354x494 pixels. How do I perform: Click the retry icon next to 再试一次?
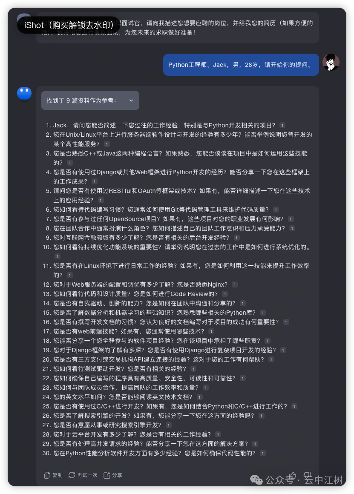click(x=72, y=475)
